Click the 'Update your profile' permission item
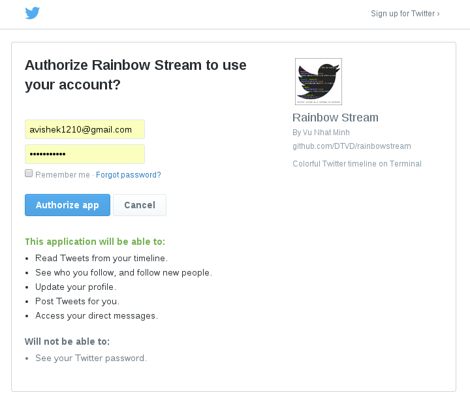Image resolution: width=470 pixels, height=397 pixels. pos(76,287)
